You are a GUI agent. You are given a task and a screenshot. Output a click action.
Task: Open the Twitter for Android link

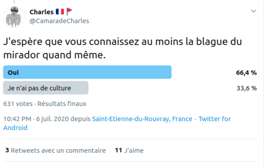point(117,123)
